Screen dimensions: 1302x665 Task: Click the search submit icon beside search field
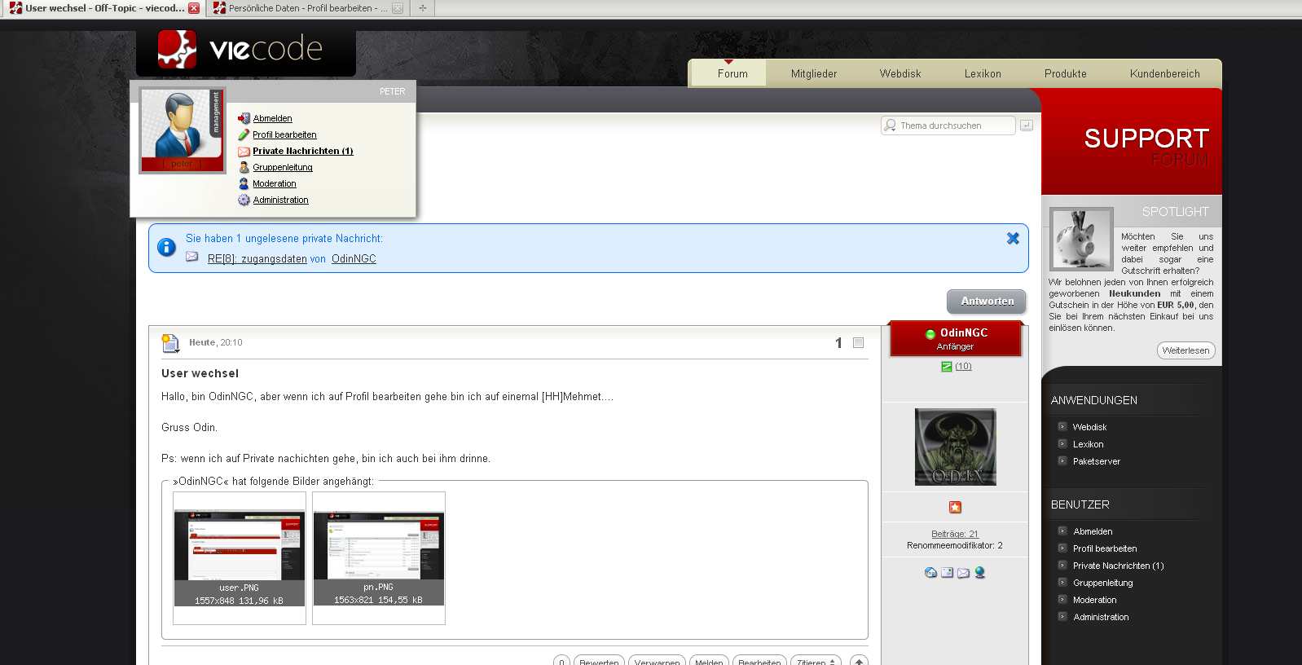click(x=1027, y=126)
